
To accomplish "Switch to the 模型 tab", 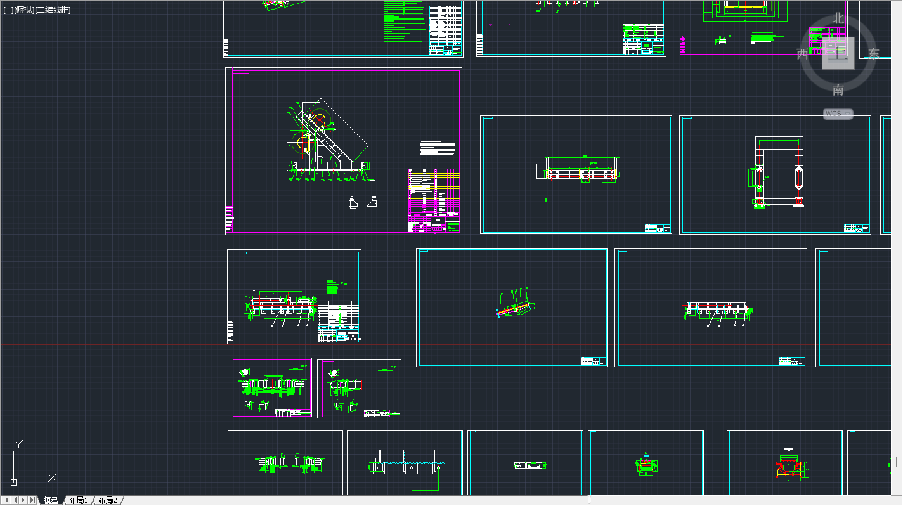I will coord(51,500).
